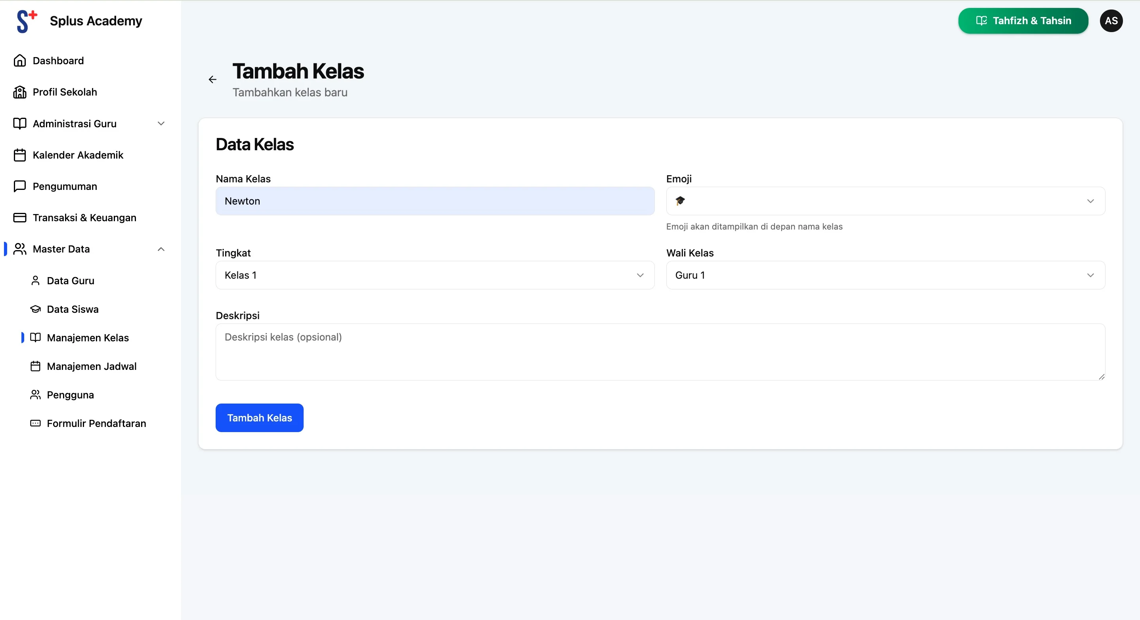Switch to Manajemen Kelas
Image resolution: width=1140 pixels, height=620 pixels.
click(87, 338)
